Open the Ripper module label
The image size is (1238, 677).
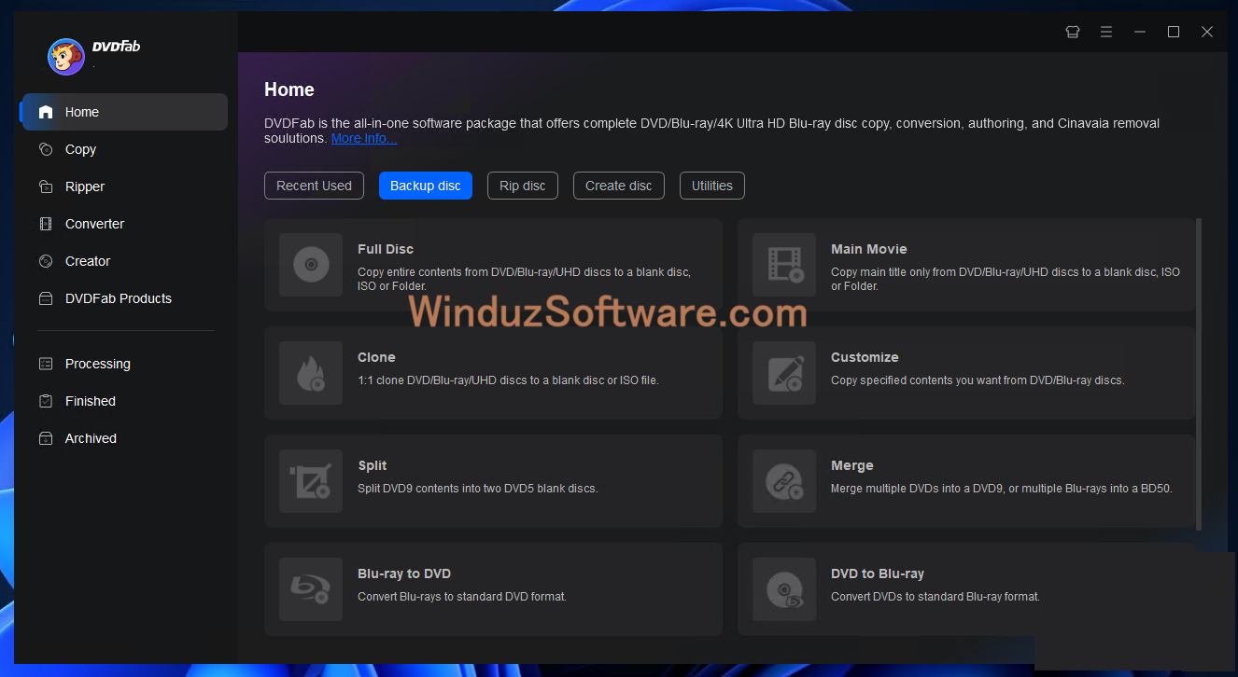coord(85,187)
